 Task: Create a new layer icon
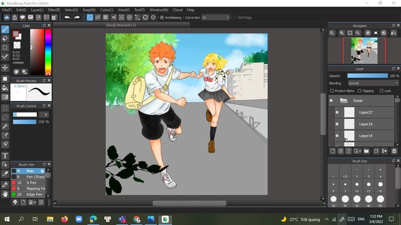[x=332, y=151]
